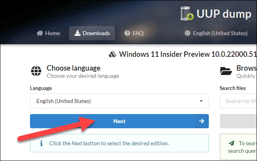The image size is (257, 161).
Task: Click the Browse folder icon
Action: [x=226, y=71]
